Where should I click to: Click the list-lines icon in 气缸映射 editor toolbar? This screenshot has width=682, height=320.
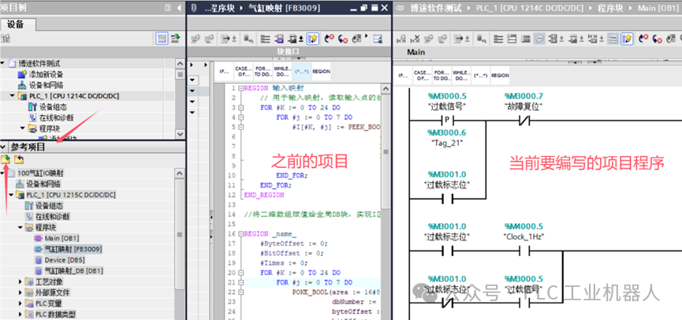tap(266, 39)
